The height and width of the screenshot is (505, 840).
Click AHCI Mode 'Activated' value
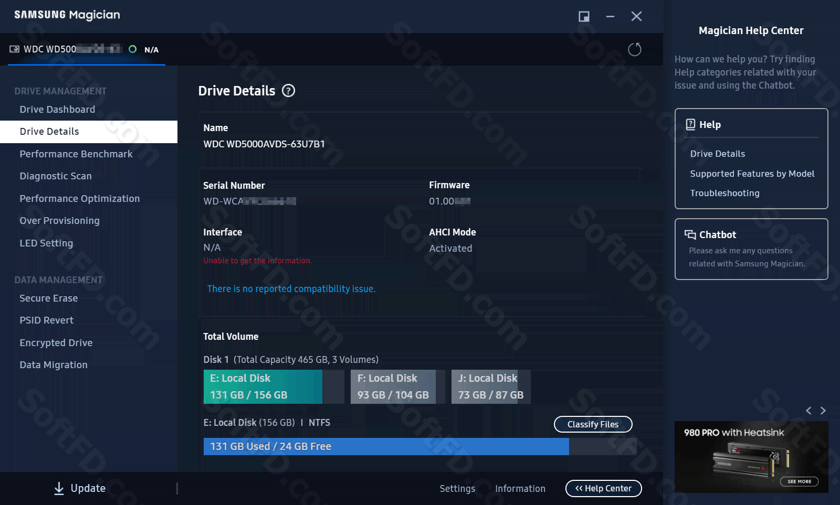pos(450,248)
